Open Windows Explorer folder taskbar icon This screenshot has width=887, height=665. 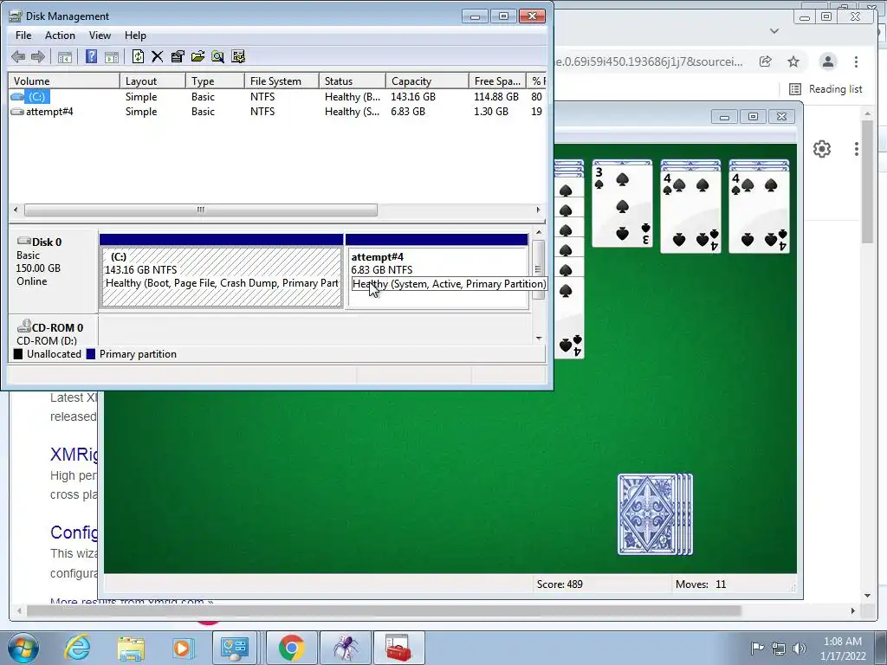[x=131, y=648]
